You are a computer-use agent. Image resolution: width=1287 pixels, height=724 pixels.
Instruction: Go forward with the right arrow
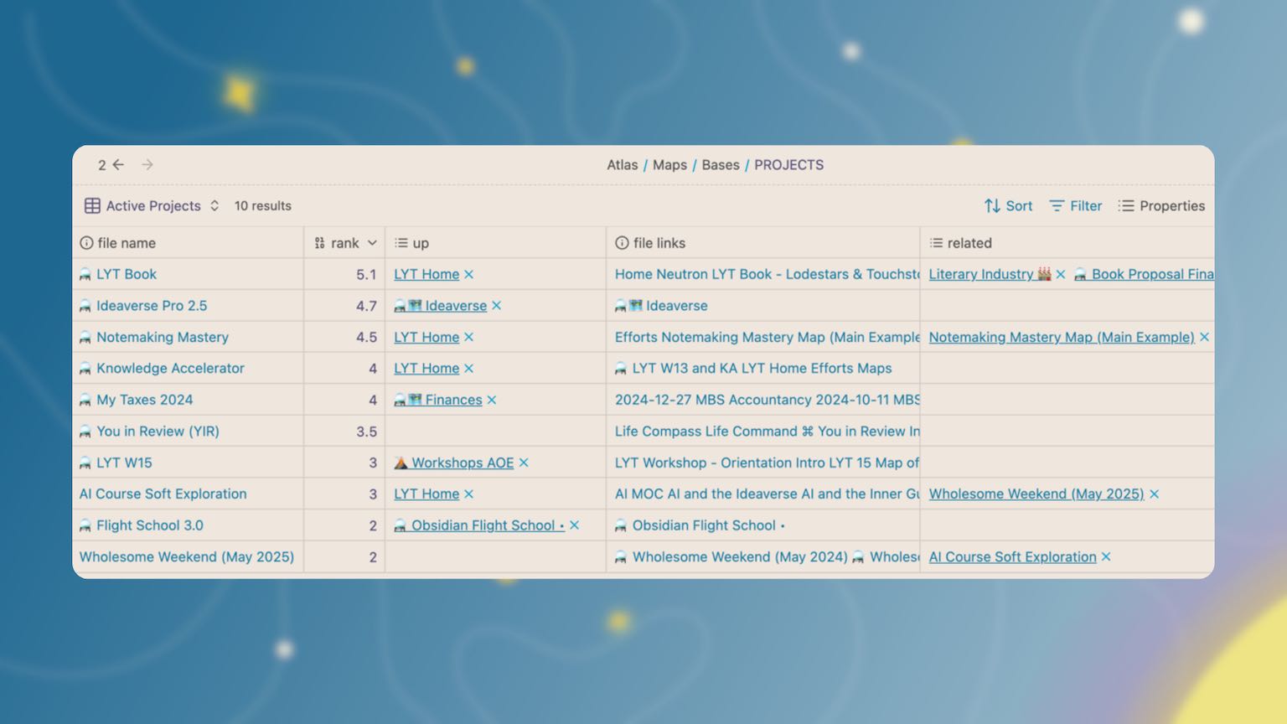(147, 165)
